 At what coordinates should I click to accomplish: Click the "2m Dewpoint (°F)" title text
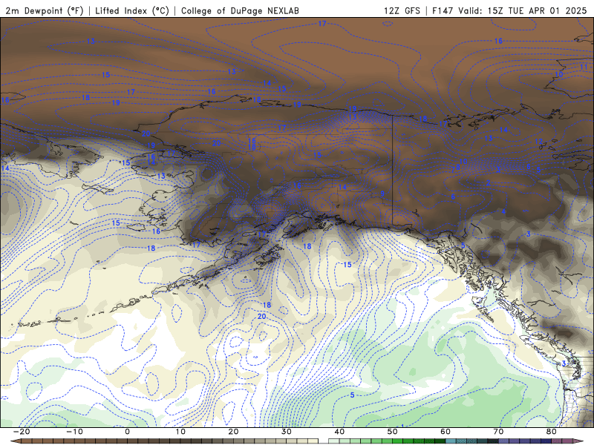[45, 10]
